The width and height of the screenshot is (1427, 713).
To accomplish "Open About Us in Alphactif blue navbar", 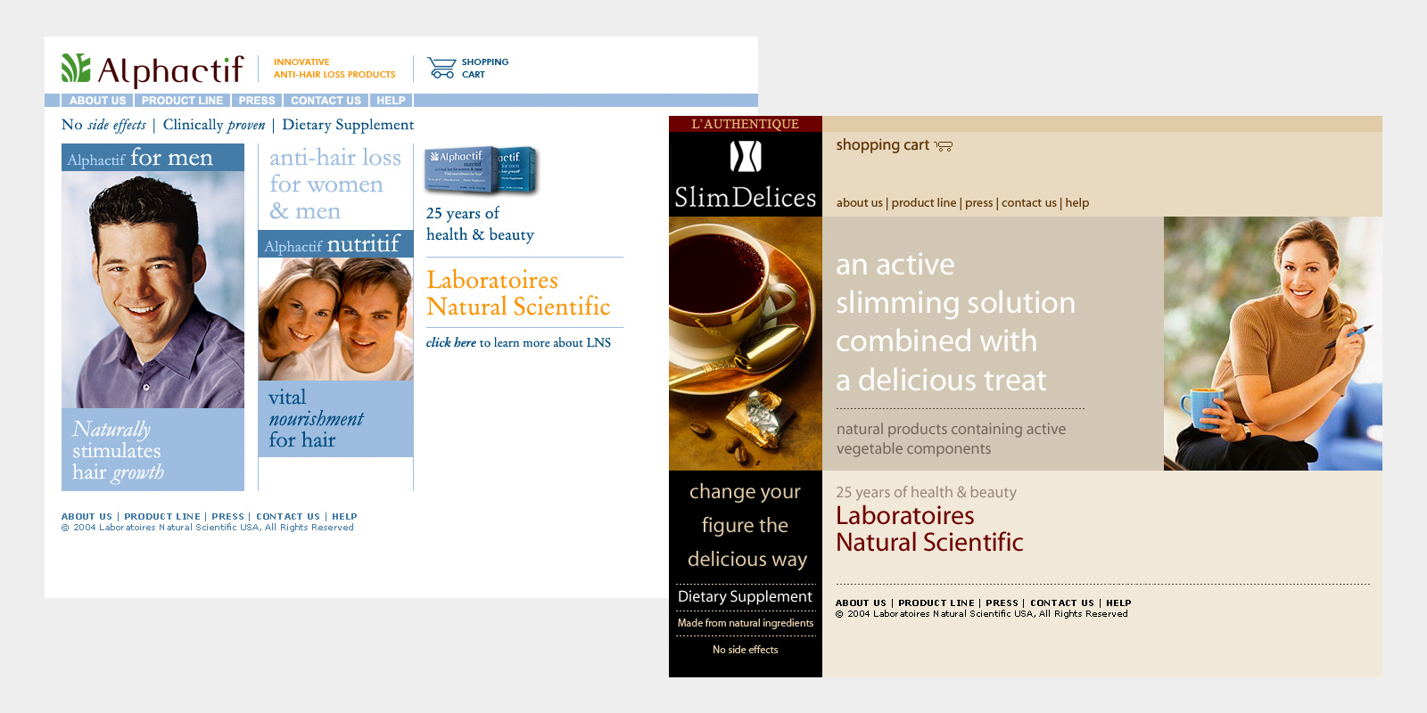I will [x=97, y=101].
